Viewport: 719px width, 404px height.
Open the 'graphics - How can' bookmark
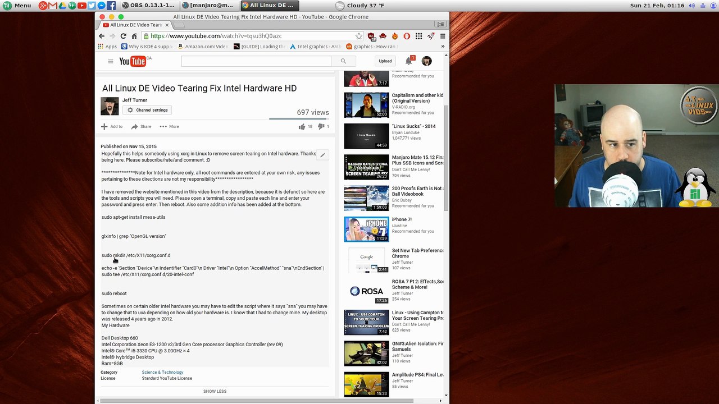[x=371, y=47]
